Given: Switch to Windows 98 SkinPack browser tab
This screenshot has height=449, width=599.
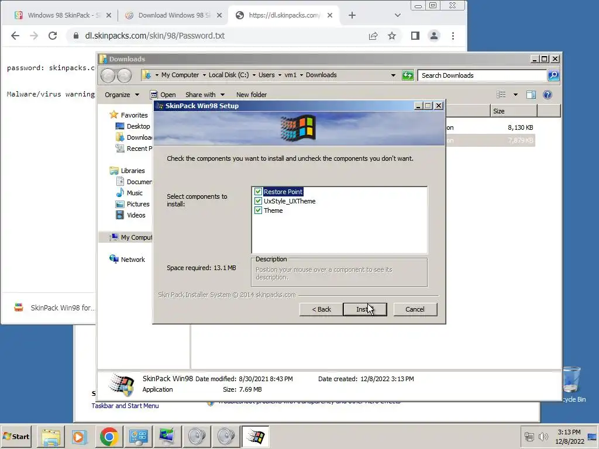Looking at the screenshot, I should [x=58, y=15].
